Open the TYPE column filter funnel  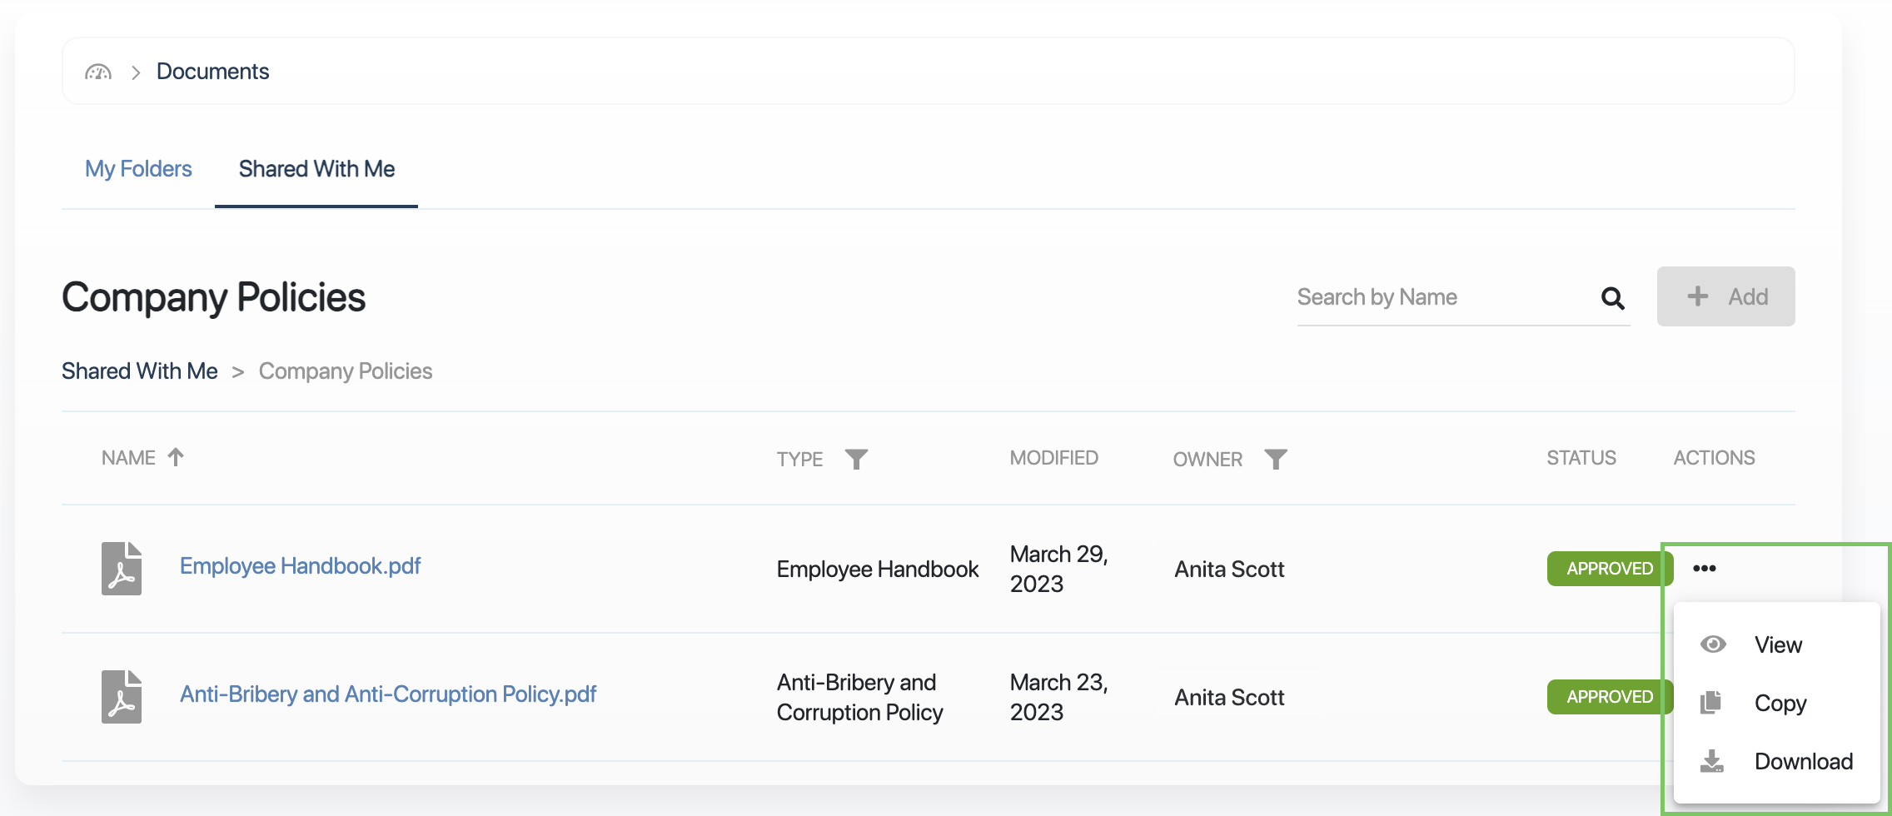click(856, 459)
